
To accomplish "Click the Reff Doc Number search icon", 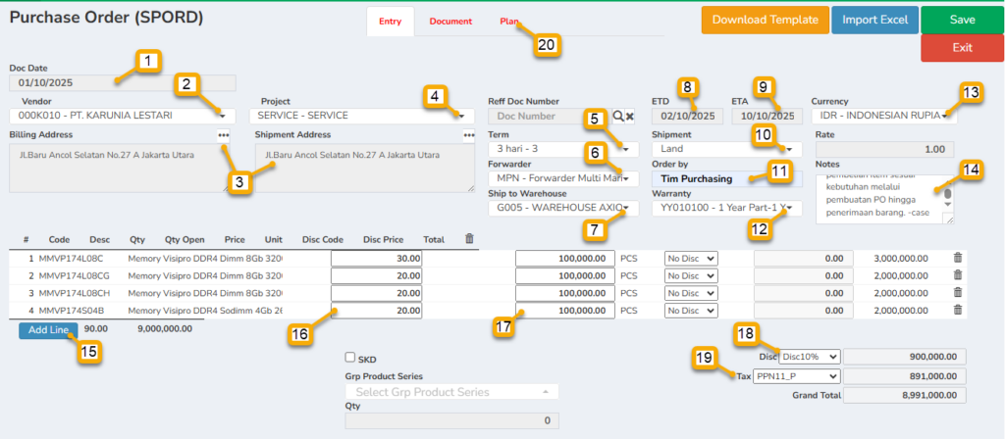I will pyautogui.click(x=618, y=116).
